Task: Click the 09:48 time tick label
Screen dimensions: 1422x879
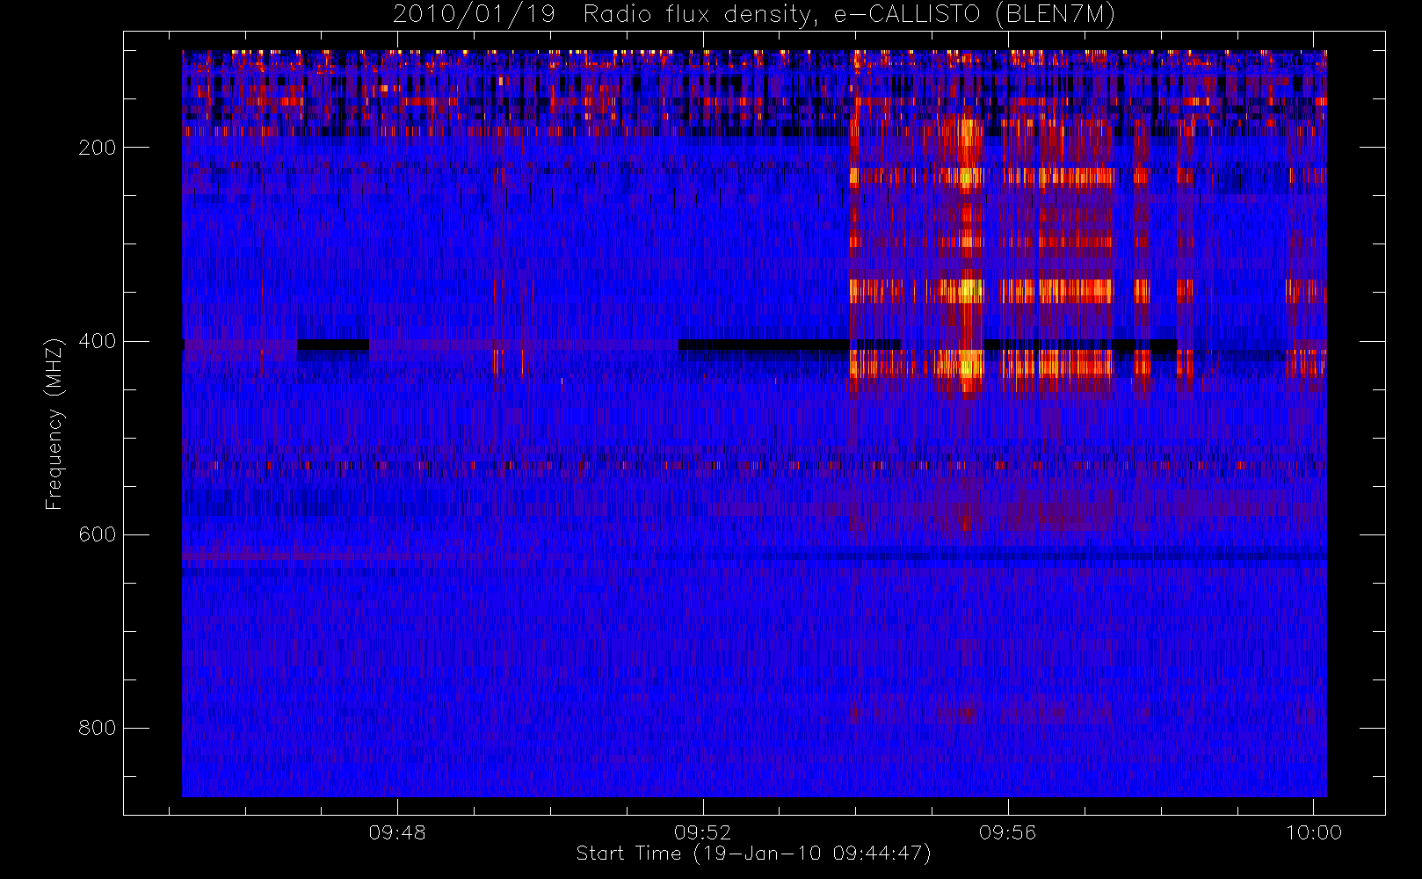Action: (397, 832)
